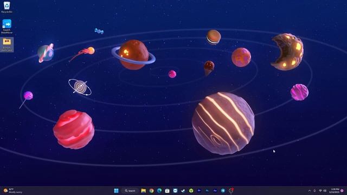Open the volume speaker icon

pos(325,191)
